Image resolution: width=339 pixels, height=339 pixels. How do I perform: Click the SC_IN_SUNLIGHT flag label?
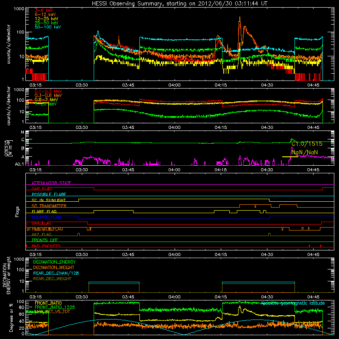tap(49, 200)
